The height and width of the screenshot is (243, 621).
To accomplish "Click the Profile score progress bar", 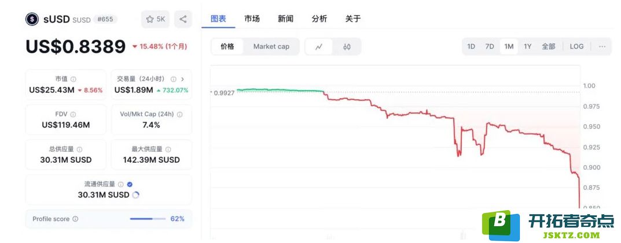I will pyautogui.click(x=148, y=219).
